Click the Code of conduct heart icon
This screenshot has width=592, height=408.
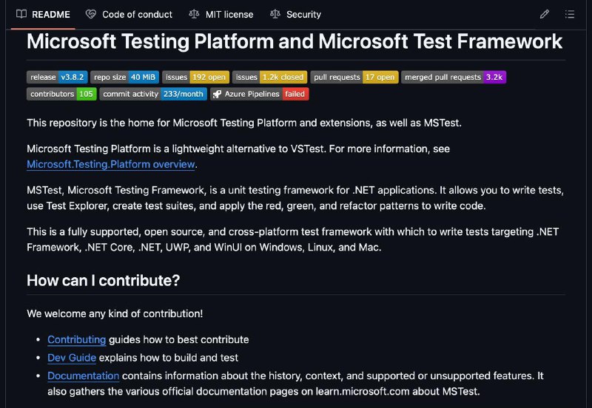(x=90, y=14)
